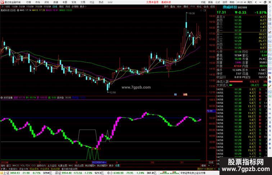272x175 pixels.
Task: Click the RSI icon in right sidebar
Action: pyautogui.click(x=270, y=73)
